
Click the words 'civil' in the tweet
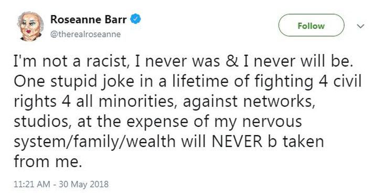coord(347,81)
